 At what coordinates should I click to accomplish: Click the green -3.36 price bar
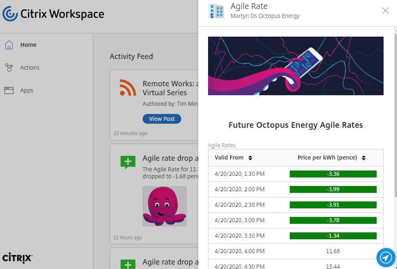pos(333,174)
